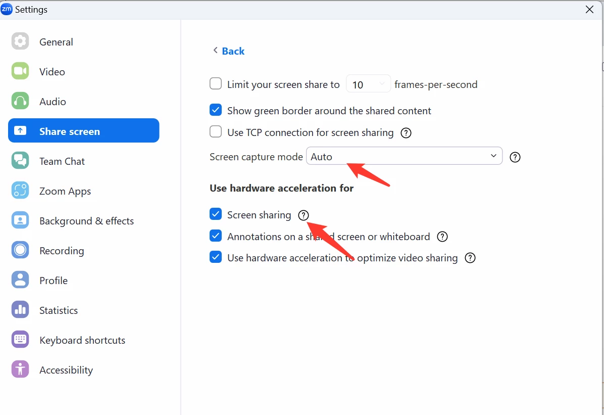Click the Statistics bar chart icon
The width and height of the screenshot is (604, 415).
pyautogui.click(x=20, y=309)
